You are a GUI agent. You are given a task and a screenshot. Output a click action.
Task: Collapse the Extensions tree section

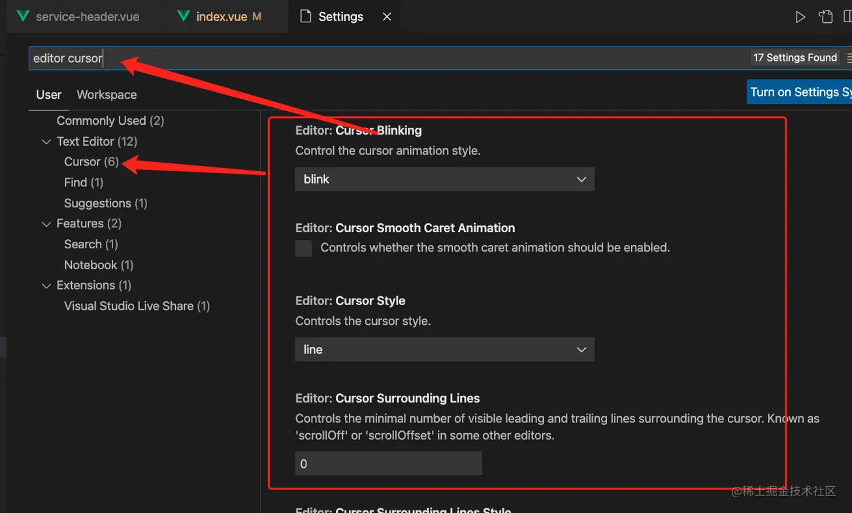[x=46, y=286]
